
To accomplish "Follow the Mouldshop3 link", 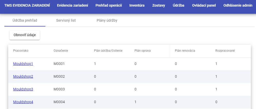I will tap(23, 89).
